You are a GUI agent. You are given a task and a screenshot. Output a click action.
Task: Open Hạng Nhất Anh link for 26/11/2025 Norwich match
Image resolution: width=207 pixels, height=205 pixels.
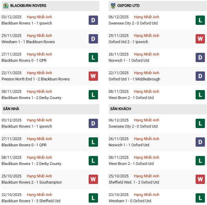click(x=147, y=54)
